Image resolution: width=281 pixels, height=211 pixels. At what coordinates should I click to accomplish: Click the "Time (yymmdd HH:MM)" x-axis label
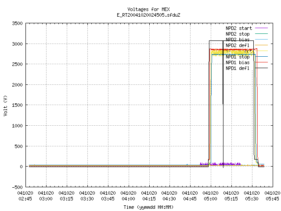click(x=148, y=207)
